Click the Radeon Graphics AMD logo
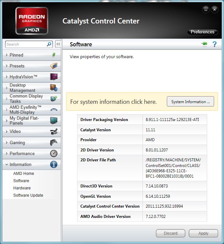Screen dimensions: 224x244 click(32, 21)
